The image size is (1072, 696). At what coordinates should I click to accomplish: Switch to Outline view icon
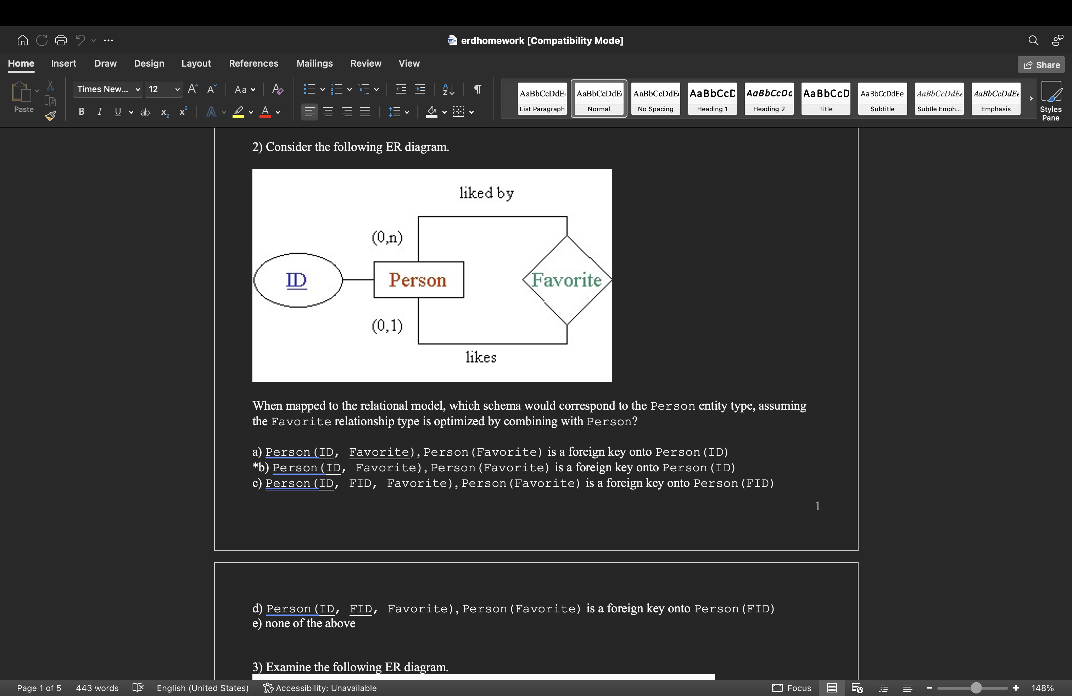883,688
